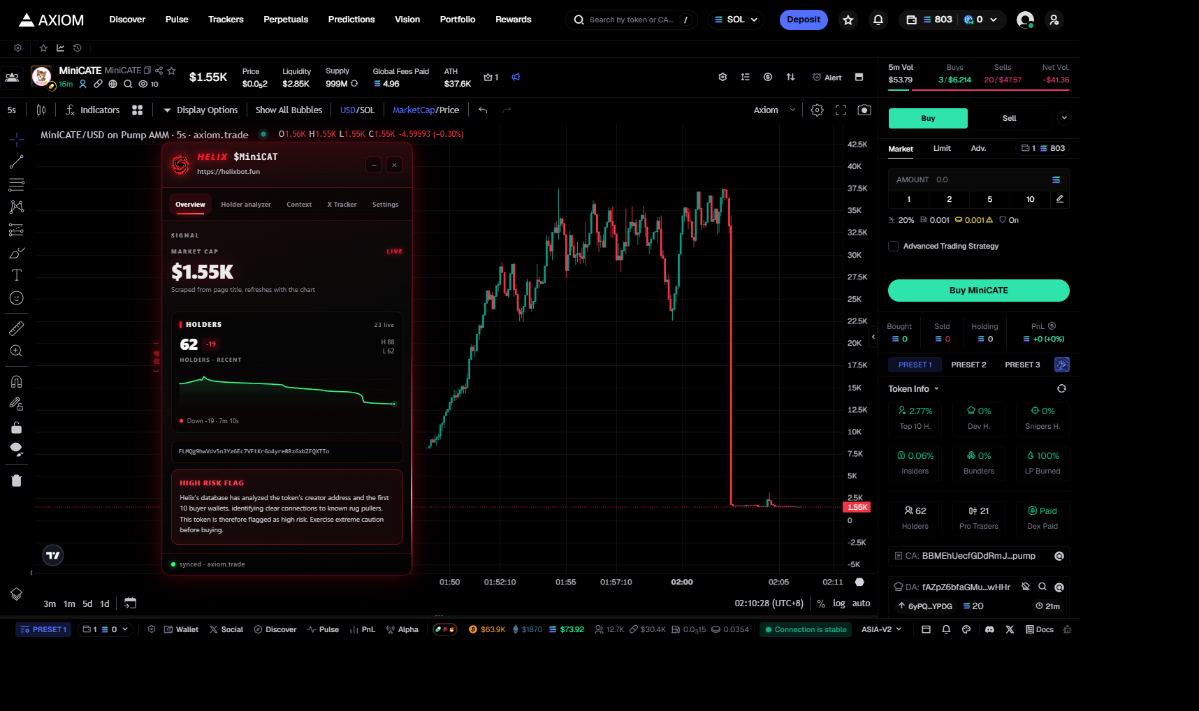Toggle MarketCap/Price chart mode
This screenshot has height=711, width=1199.
coord(426,110)
